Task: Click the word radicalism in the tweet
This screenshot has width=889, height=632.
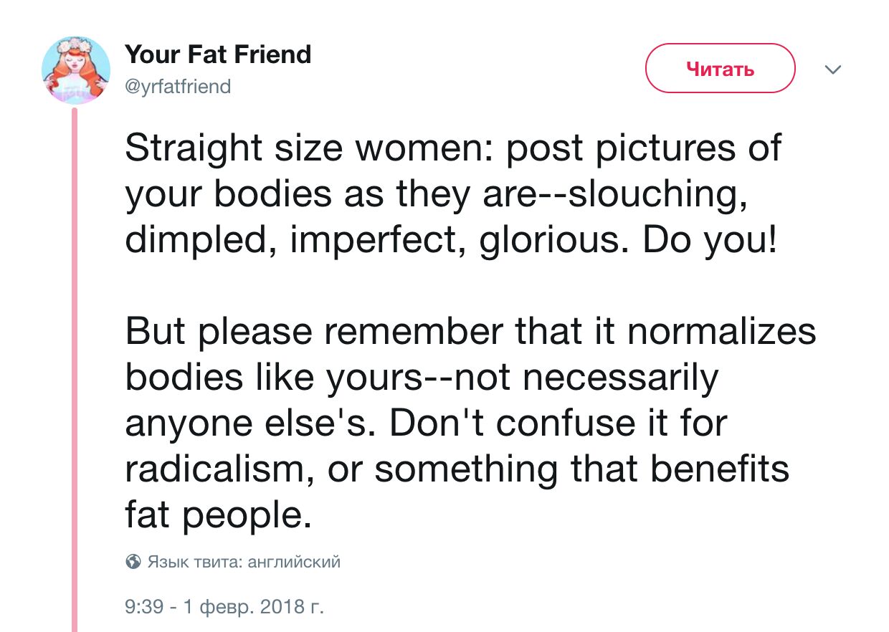Action: pos(219,469)
